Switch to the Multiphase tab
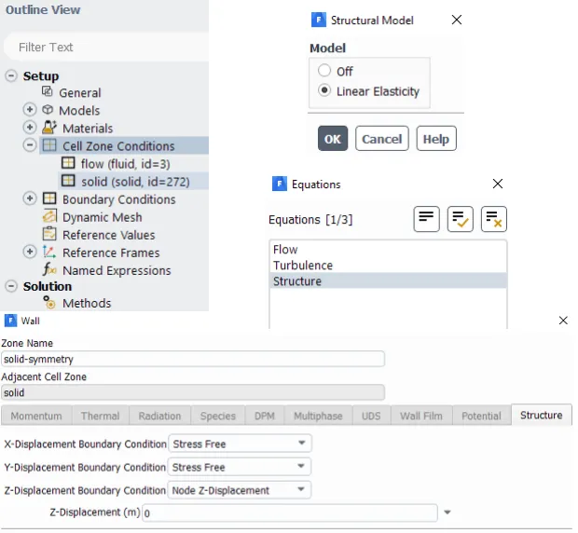 (x=318, y=416)
